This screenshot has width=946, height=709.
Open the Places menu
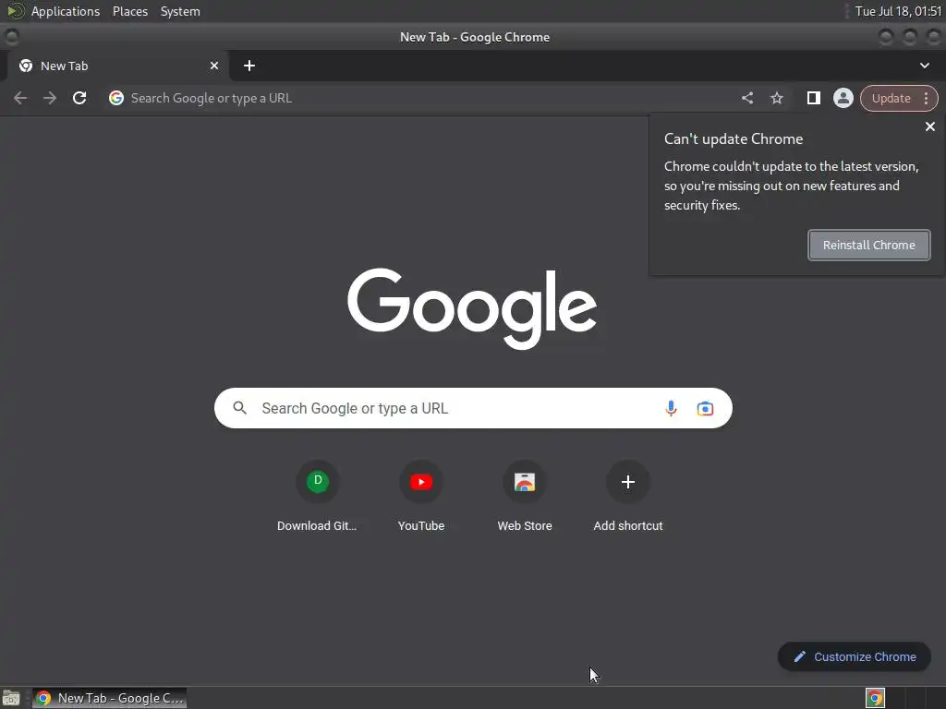130,11
